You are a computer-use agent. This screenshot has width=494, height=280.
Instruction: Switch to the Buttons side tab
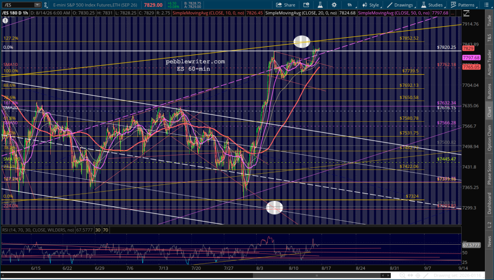pyautogui.click(x=489, y=91)
